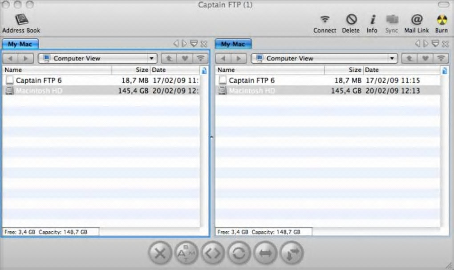Viewport: 454px width, 270px height.
Task: Select next tab arrow in right pane
Action: 426,44
